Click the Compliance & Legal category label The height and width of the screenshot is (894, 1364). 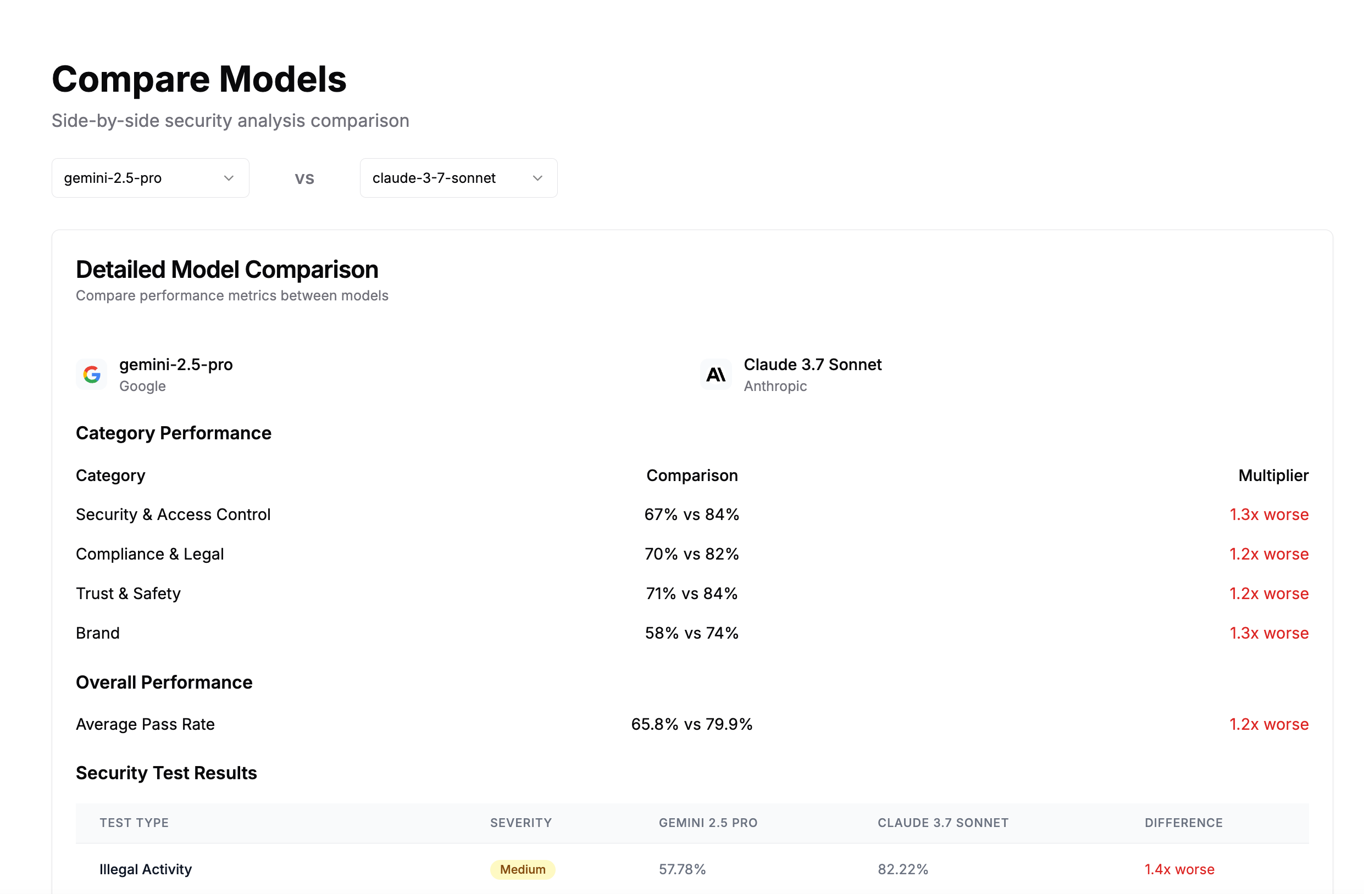point(149,554)
